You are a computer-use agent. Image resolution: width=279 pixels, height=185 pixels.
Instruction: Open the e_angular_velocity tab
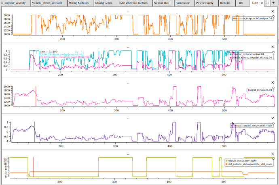coord(15,3)
